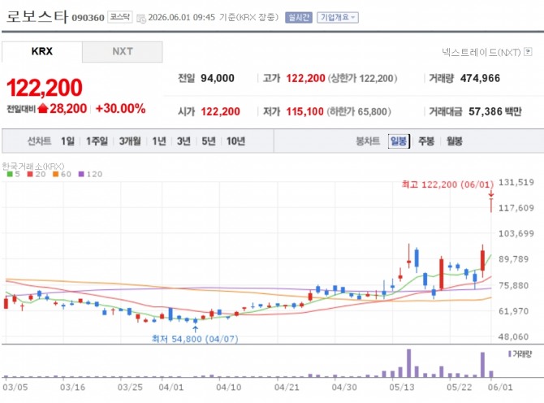The height and width of the screenshot is (403, 544).
Task: Click the 저가 115,100 value
Action: [x=304, y=111]
